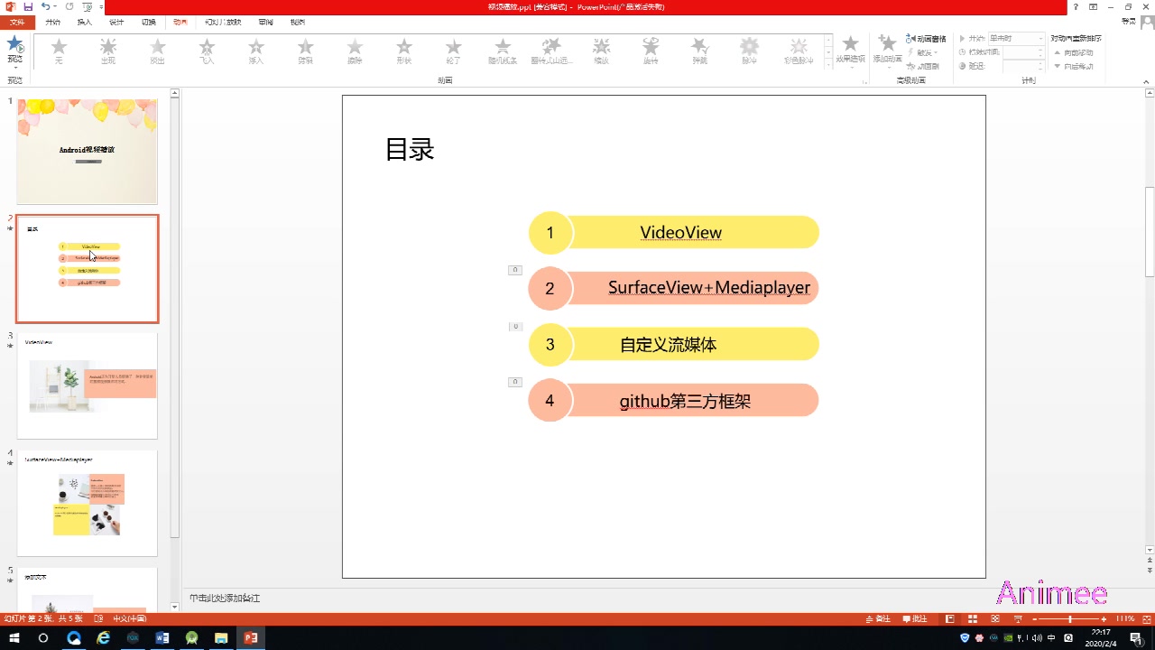Screen dimensions: 1155x650
Task: Click Move Later in reorder animation
Action: (x=1074, y=66)
